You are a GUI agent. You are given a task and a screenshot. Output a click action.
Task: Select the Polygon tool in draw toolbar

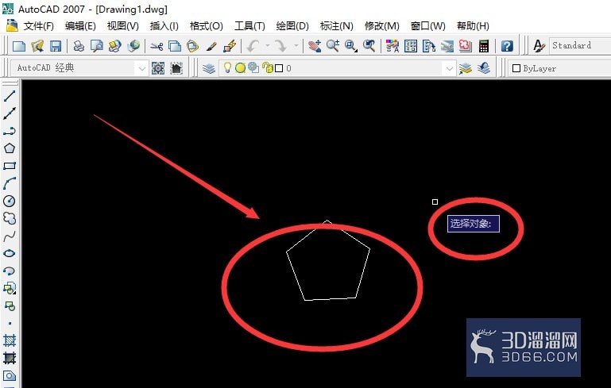tap(10, 148)
